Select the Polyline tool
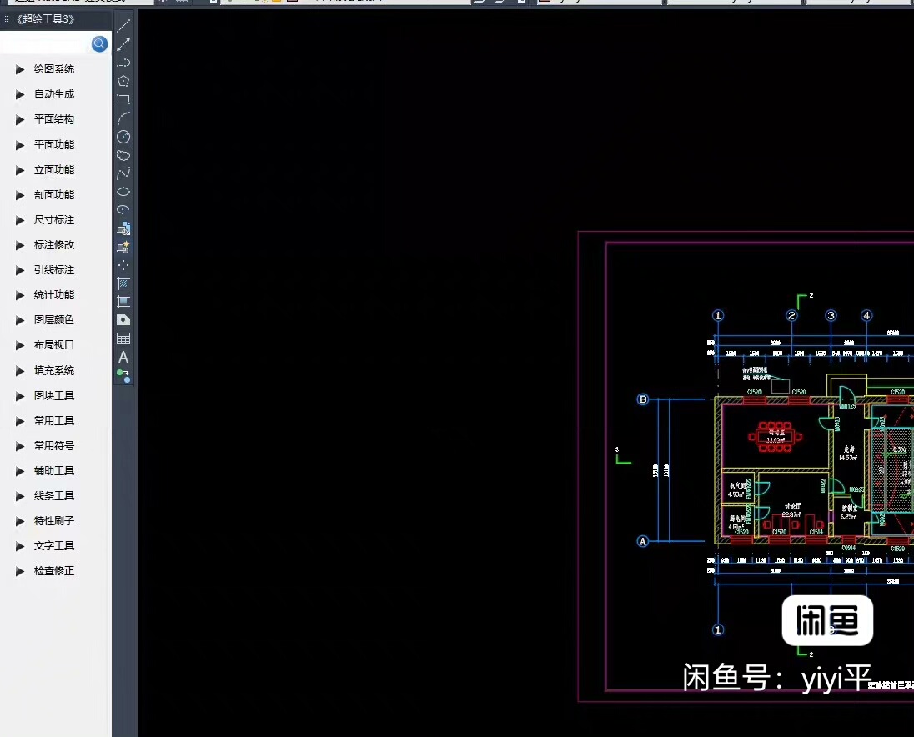The width and height of the screenshot is (914, 737). click(x=123, y=63)
